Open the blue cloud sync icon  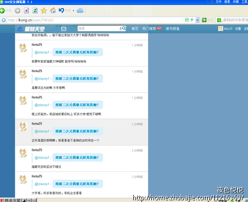coord(80,10)
